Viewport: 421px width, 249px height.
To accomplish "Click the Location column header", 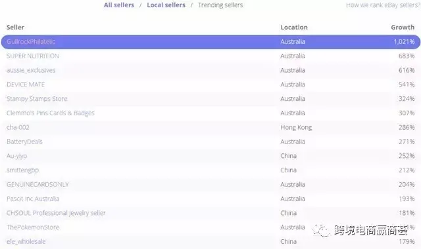I will point(294,28).
